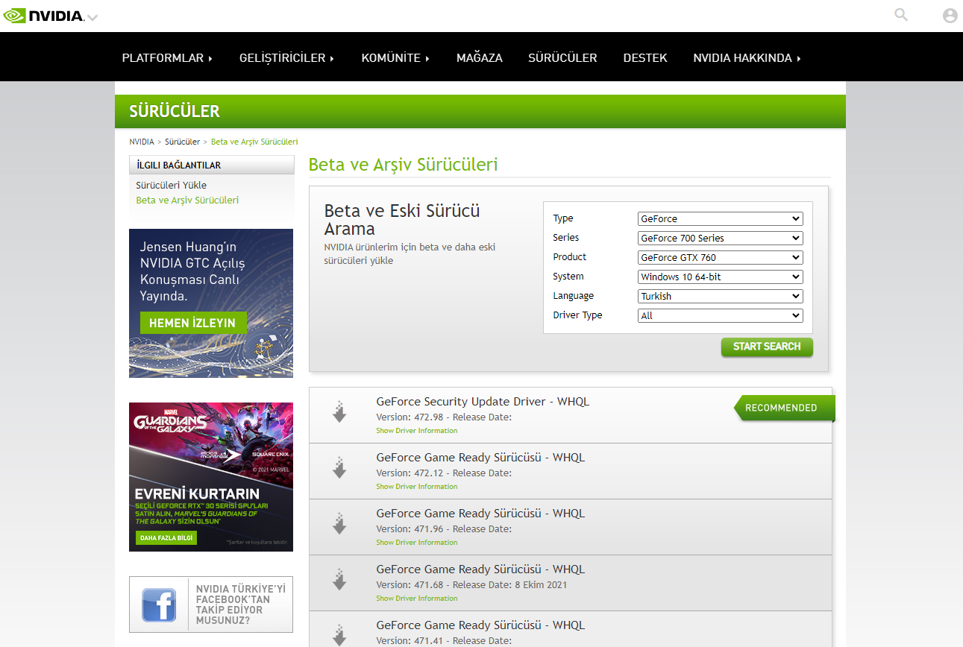
Task: Open the Product dropdown showing GeForce GTX 760
Action: point(721,258)
